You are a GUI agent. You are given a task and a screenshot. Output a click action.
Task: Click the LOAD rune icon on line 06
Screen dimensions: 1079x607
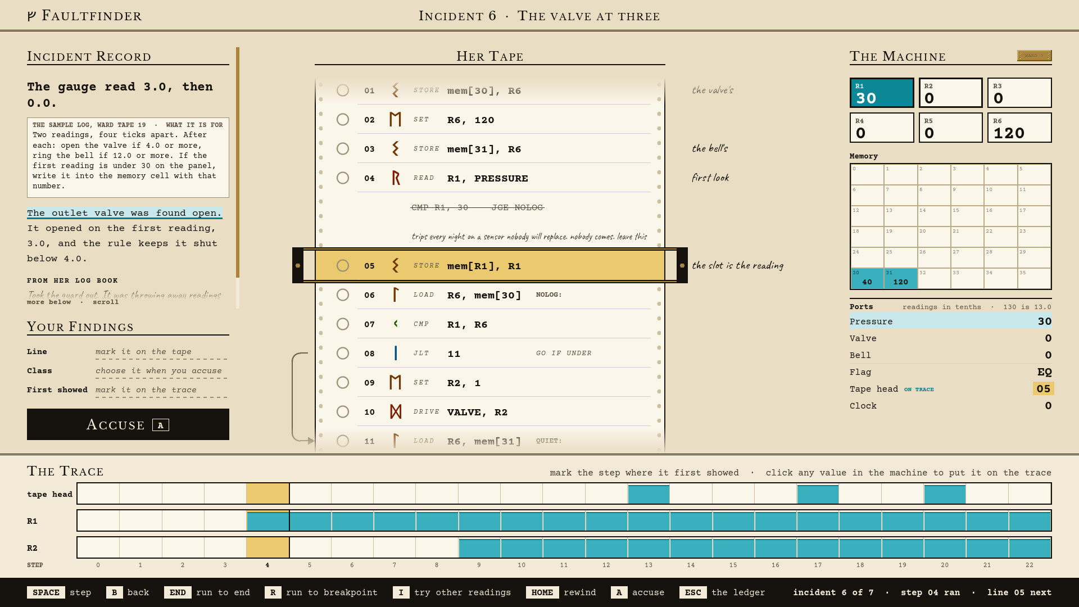396,295
